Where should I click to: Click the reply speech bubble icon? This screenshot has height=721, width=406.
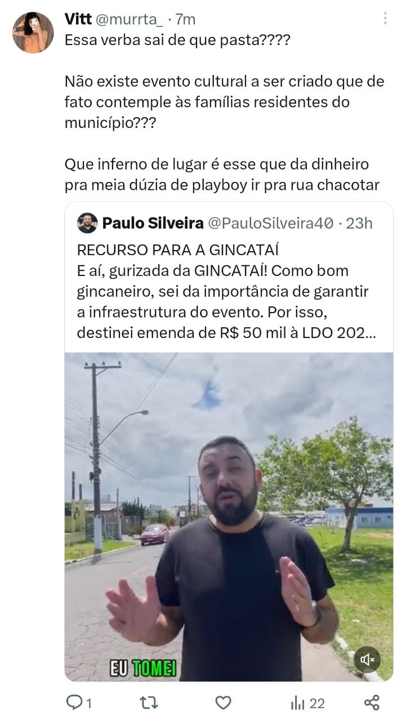tap(74, 702)
